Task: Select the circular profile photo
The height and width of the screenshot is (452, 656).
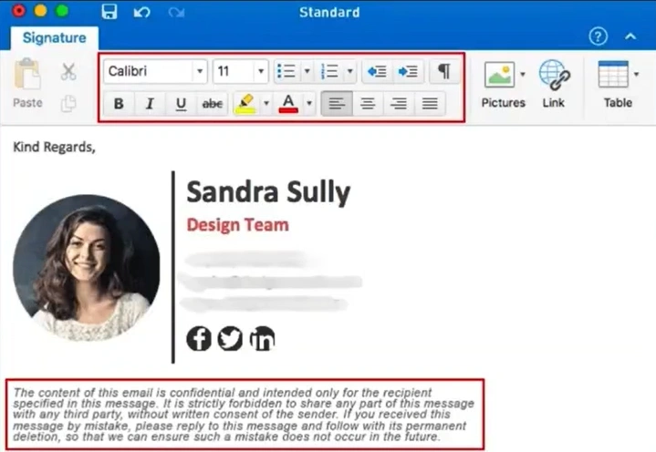Action: [87, 268]
